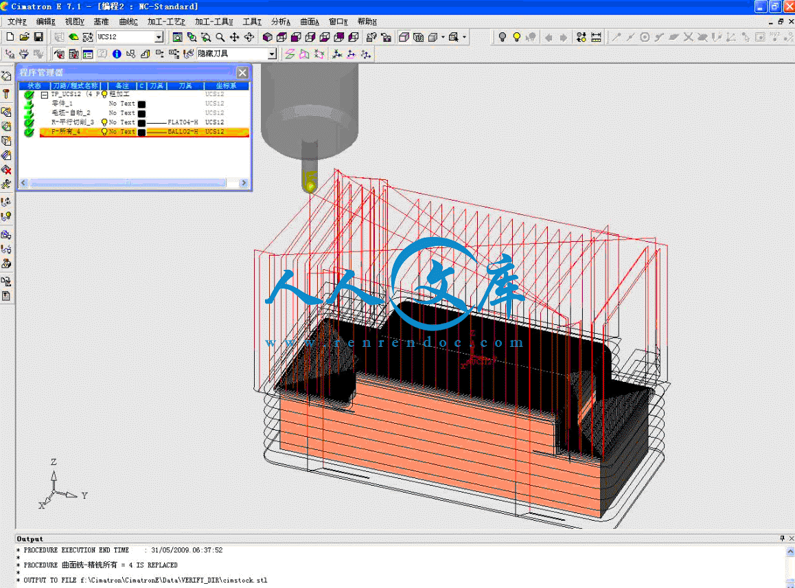Click the New file icon
This screenshot has width=795, height=588.
(x=10, y=37)
